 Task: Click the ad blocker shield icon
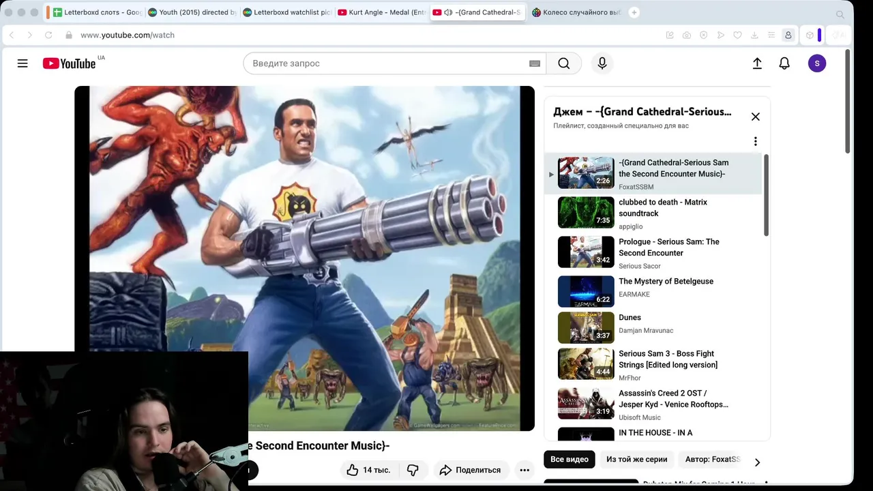point(703,35)
